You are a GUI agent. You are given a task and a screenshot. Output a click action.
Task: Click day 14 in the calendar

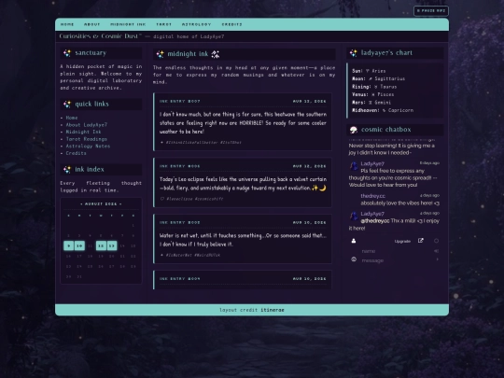pyautogui.click(x=122, y=245)
